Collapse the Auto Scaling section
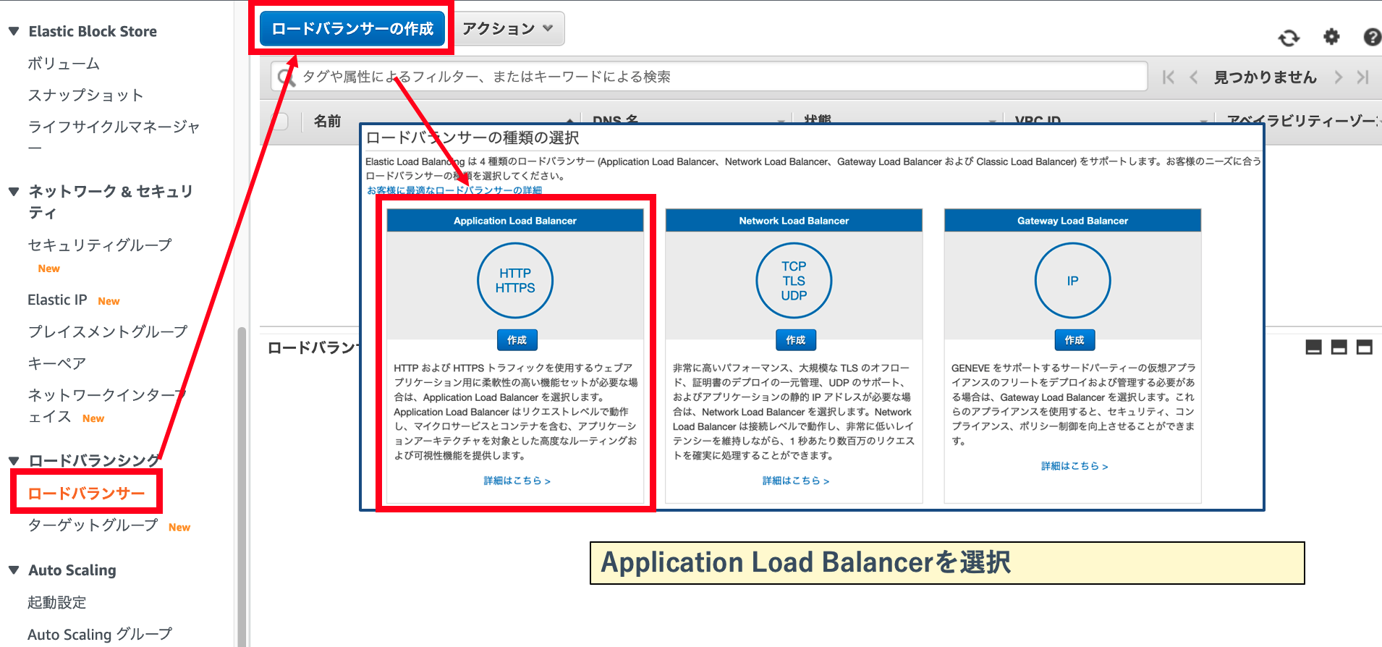1382x647 pixels. click(13, 570)
